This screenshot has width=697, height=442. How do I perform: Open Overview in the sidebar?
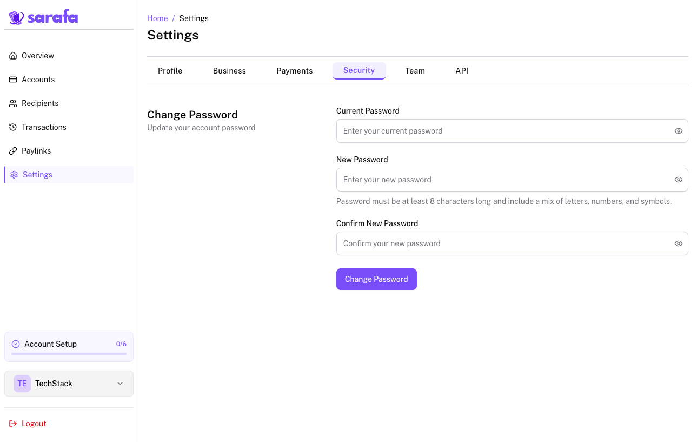click(69, 56)
